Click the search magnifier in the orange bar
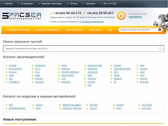 coord(160,30)
